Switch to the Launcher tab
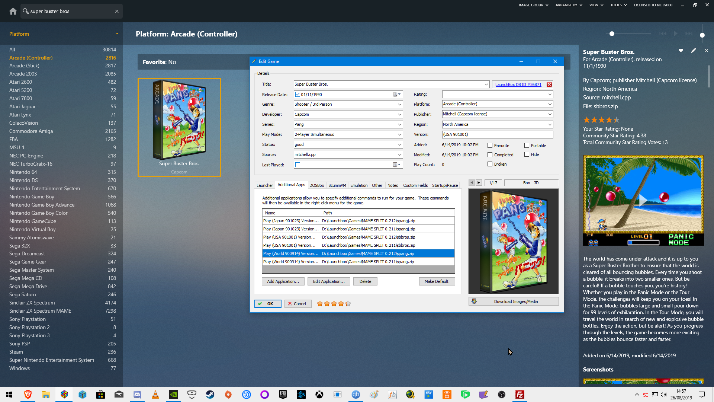Screen dimensions: 714x402 (265, 185)
